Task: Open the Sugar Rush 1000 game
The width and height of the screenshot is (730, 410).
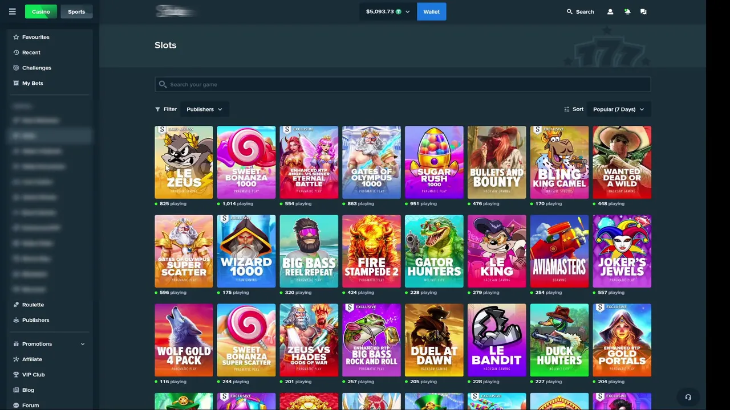Action: [x=434, y=162]
